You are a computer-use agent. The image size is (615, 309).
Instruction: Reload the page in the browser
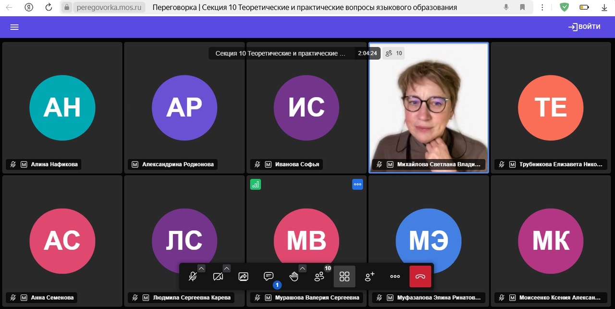[49, 7]
